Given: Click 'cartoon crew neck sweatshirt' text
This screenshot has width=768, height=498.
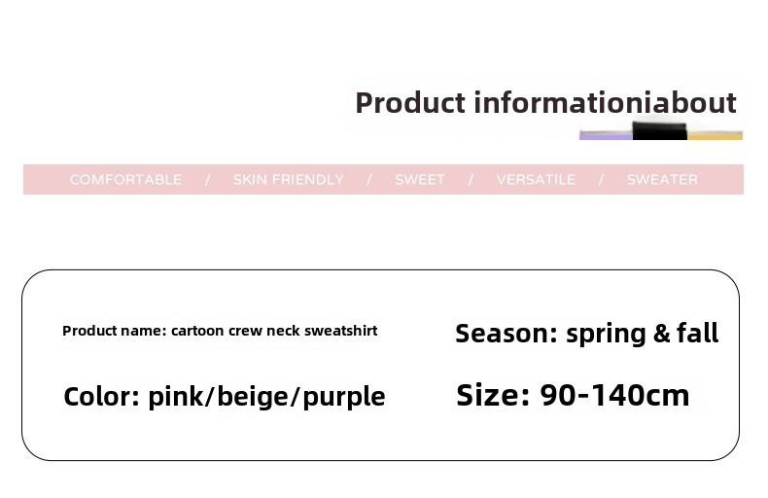Looking at the screenshot, I should coord(274,331).
